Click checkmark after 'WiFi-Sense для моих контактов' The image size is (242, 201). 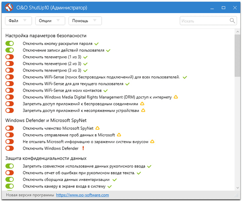coord(106,91)
